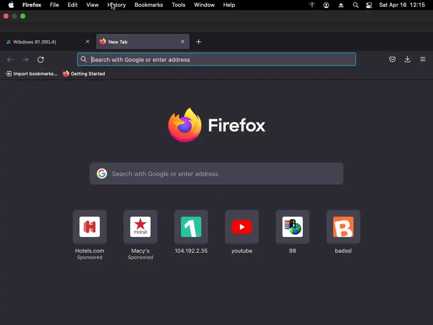Click the Google icon in page search box

102,174
